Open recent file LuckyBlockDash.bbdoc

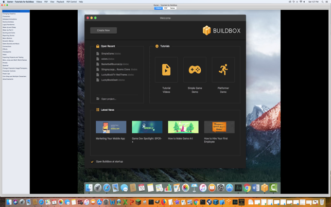[113, 80]
